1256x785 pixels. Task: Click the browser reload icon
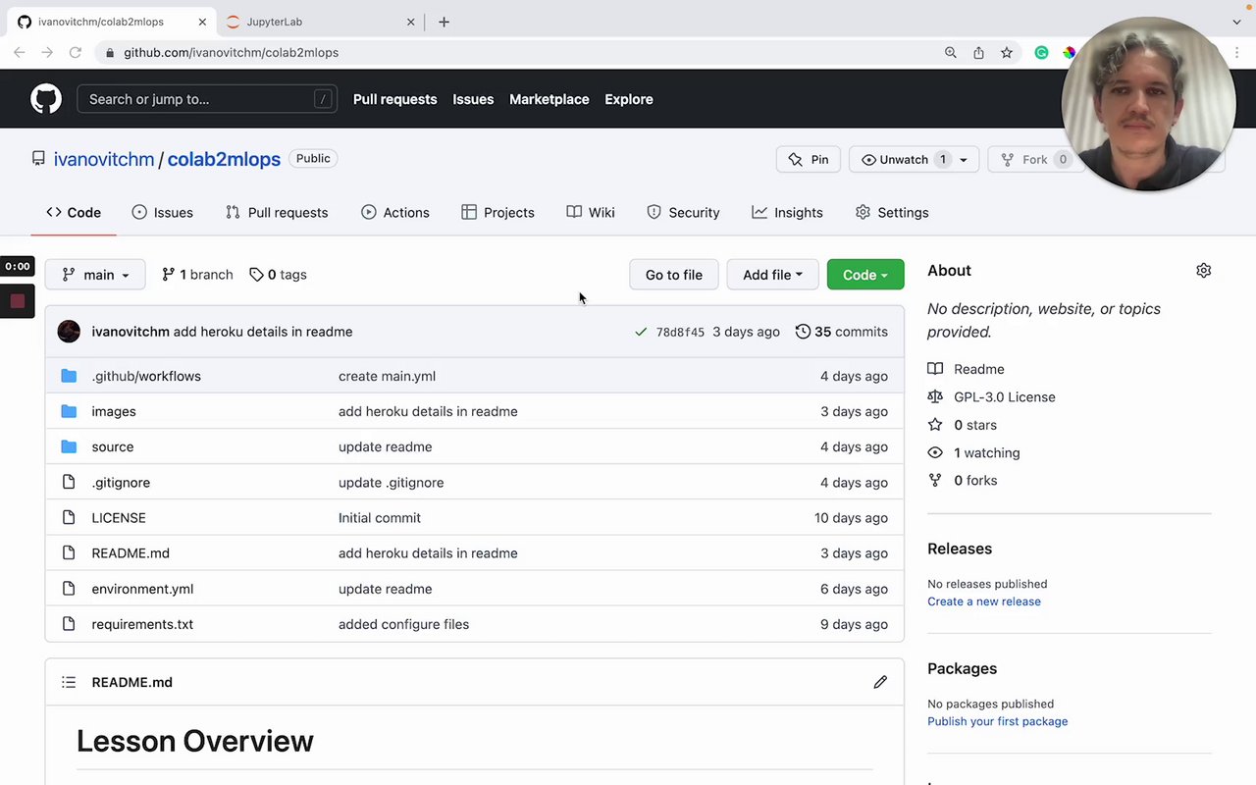coord(75,53)
